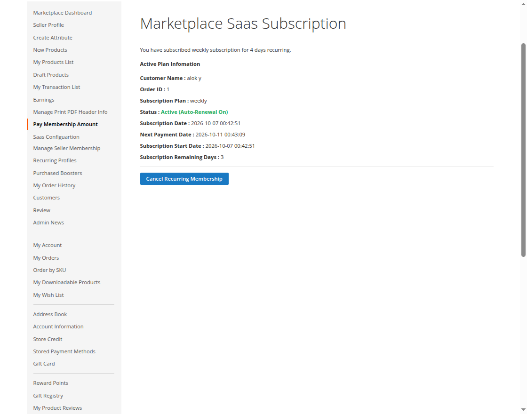Screen dimensions: 527x414
Task: Open My Wish List
Action: click(48, 295)
